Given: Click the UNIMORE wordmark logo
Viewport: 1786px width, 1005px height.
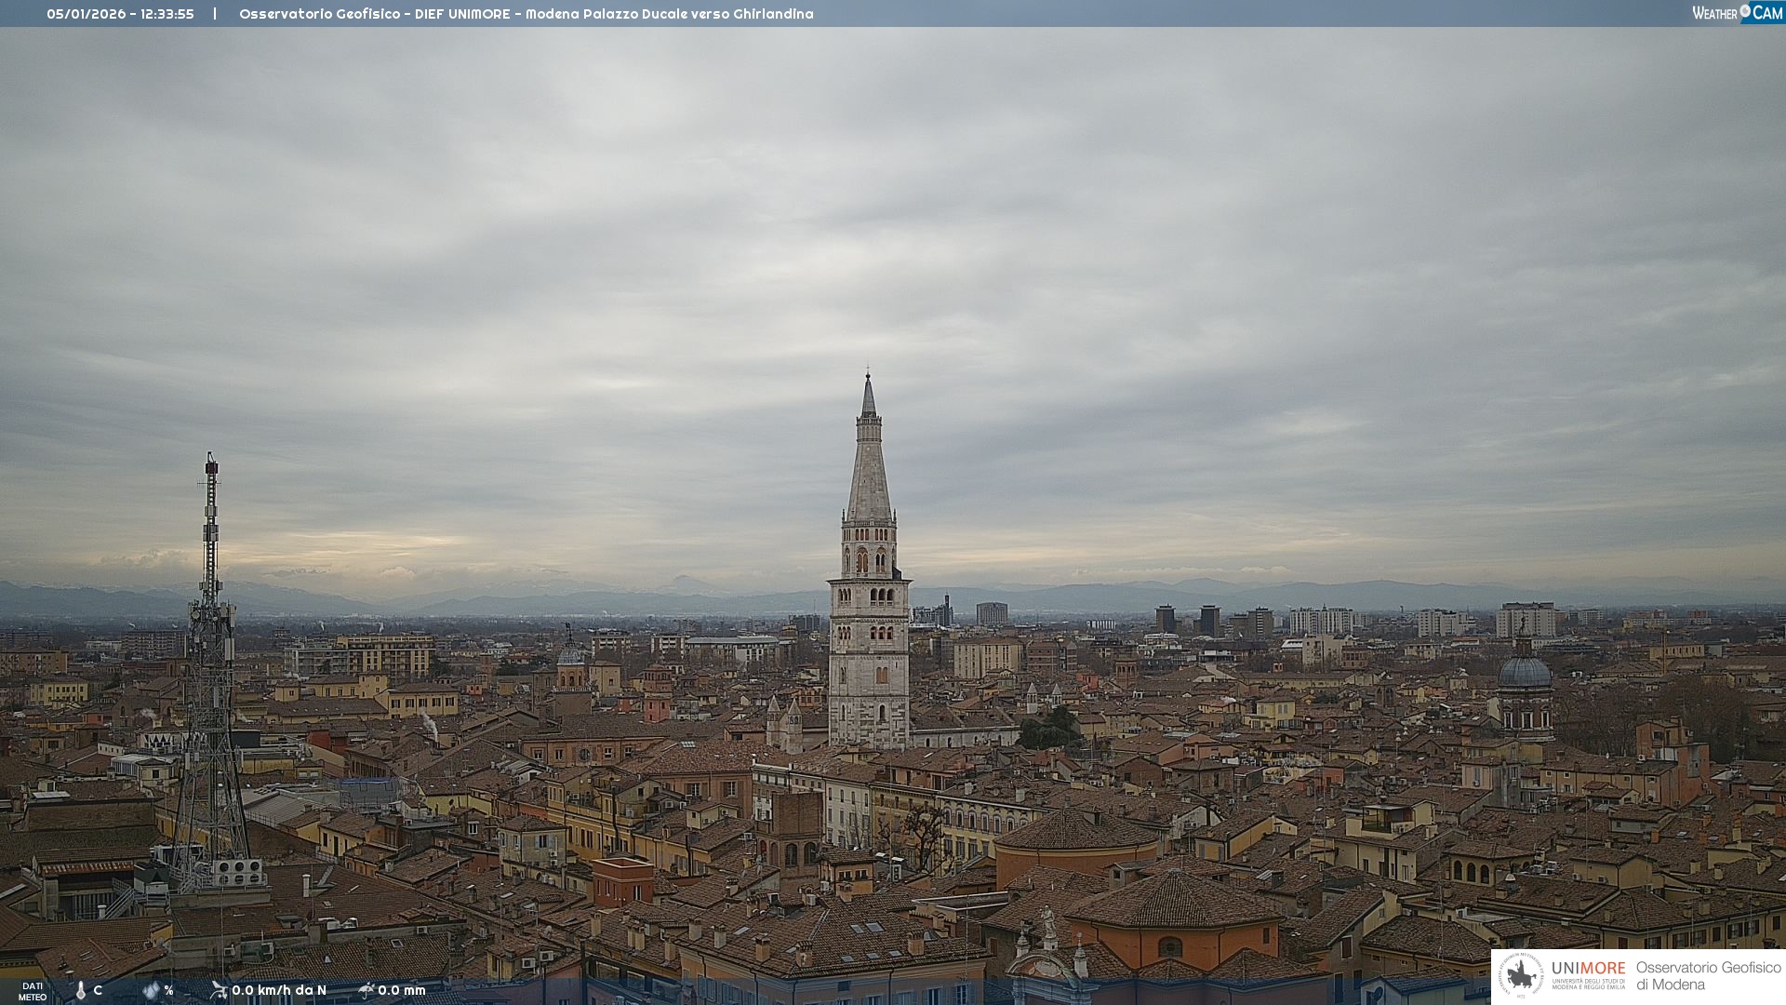Looking at the screenshot, I should [1588, 968].
